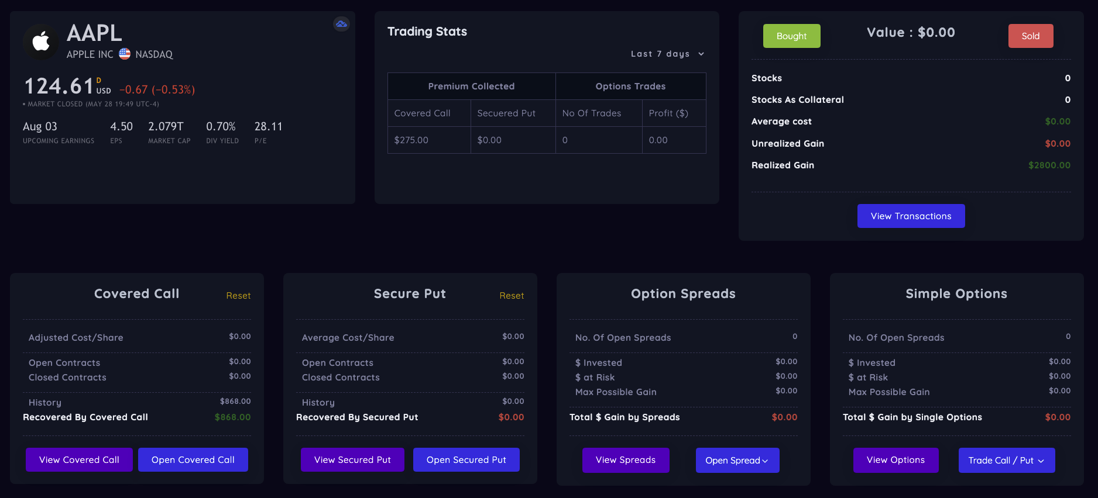Click the 124.61 price value
The height and width of the screenshot is (498, 1098).
point(59,87)
